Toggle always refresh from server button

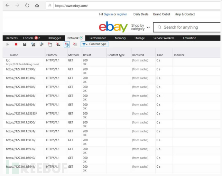pos(33,44)
